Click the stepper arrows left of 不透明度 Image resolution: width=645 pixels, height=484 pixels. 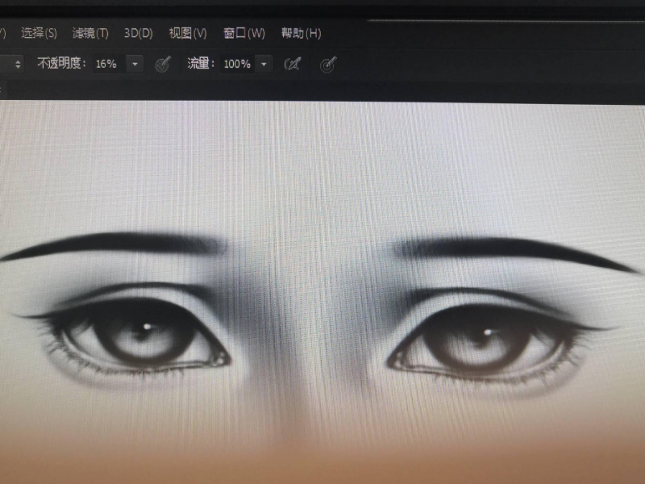pos(18,65)
